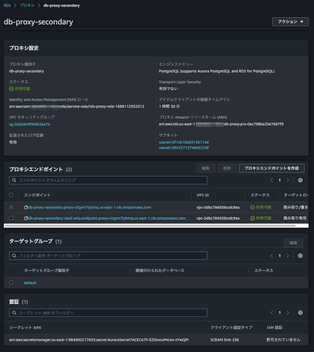This screenshot has height=352, width=314.
Task: Select all endpoints via header checkbox
Action: pyautogui.click(x=11, y=195)
